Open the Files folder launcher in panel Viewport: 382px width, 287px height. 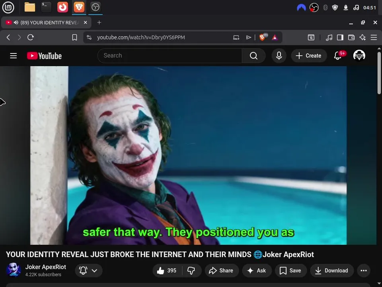pyautogui.click(x=30, y=7)
